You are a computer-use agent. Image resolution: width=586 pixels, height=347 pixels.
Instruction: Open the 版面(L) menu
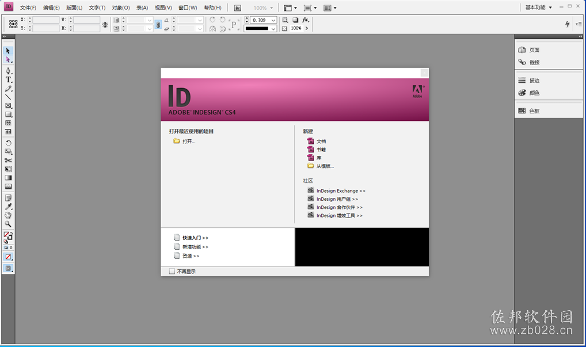pyautogui.click(x=74, y=8)
